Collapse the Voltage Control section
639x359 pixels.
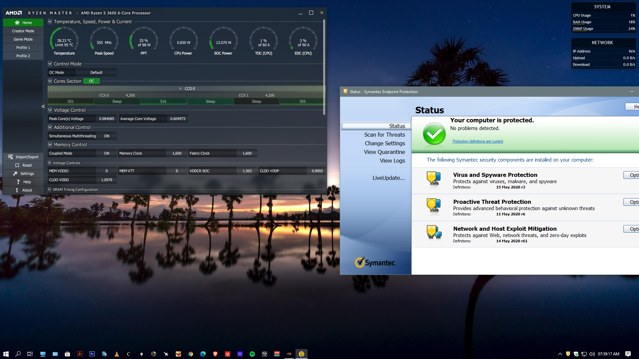[x=50, y=110]
